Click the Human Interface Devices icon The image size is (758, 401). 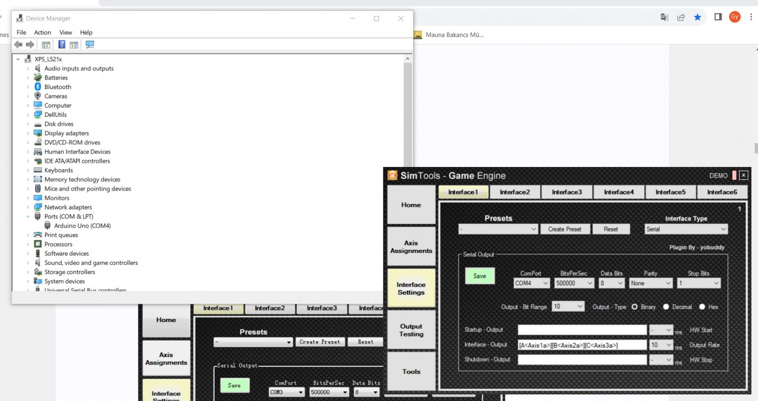(x=38, y=152)
